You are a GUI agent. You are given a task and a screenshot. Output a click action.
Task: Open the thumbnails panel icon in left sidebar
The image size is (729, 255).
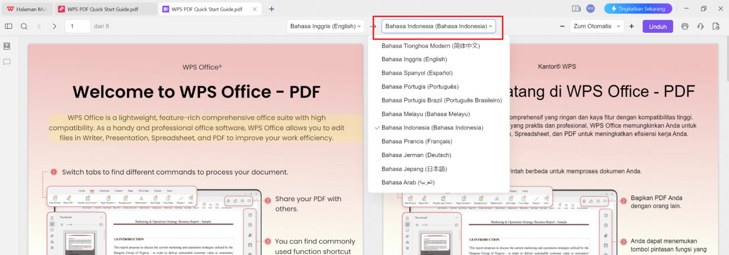pos(7,46)
